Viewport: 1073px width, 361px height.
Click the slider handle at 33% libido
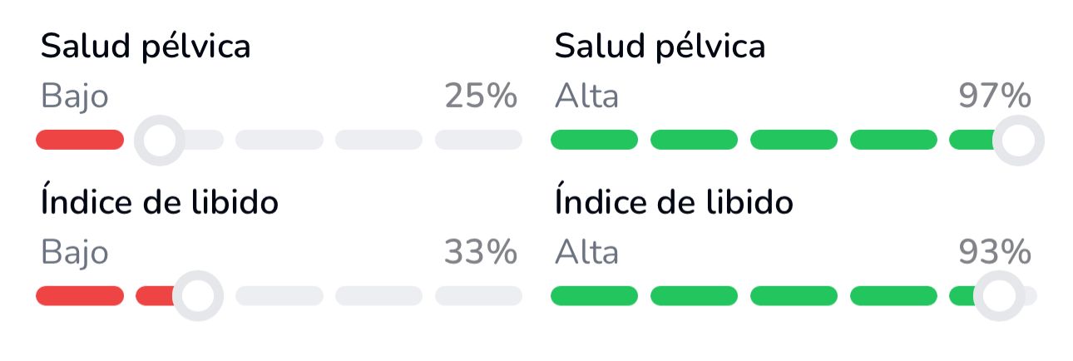(x=198, y=296)
